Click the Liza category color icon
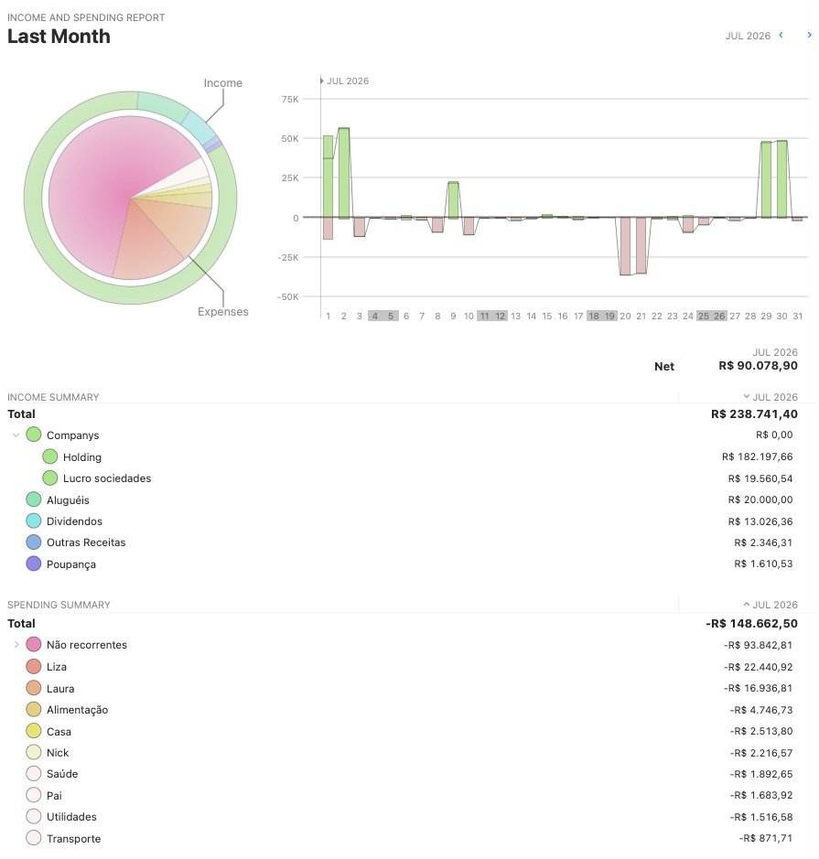 (x=34, y=666)
